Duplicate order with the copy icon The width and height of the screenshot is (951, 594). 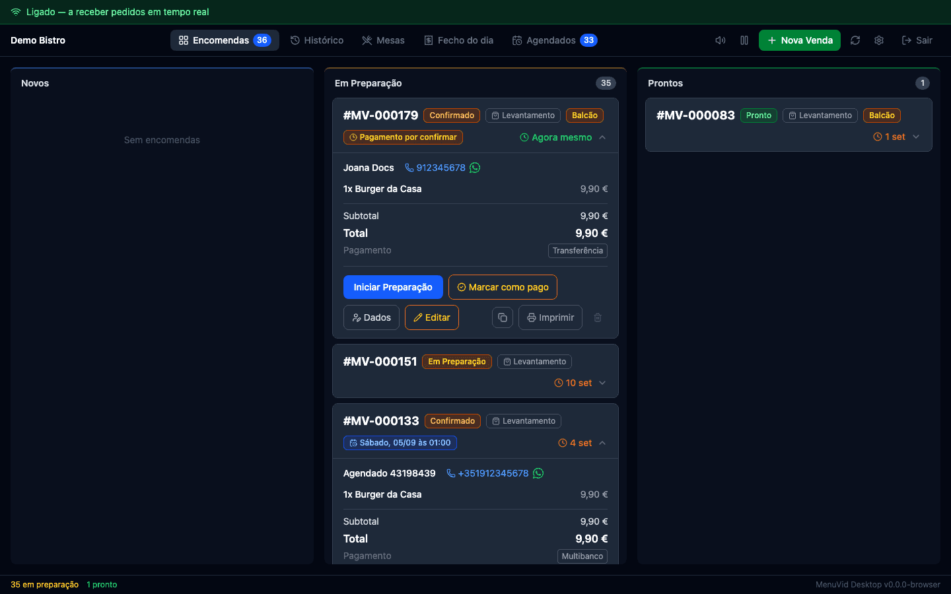pos(503,317)
